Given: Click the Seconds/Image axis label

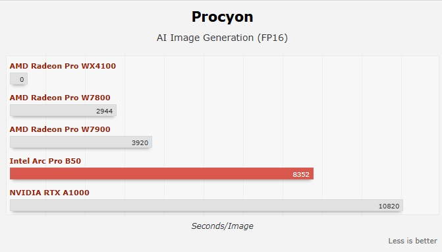Looking at the screenshot, I should click(222, 226).
